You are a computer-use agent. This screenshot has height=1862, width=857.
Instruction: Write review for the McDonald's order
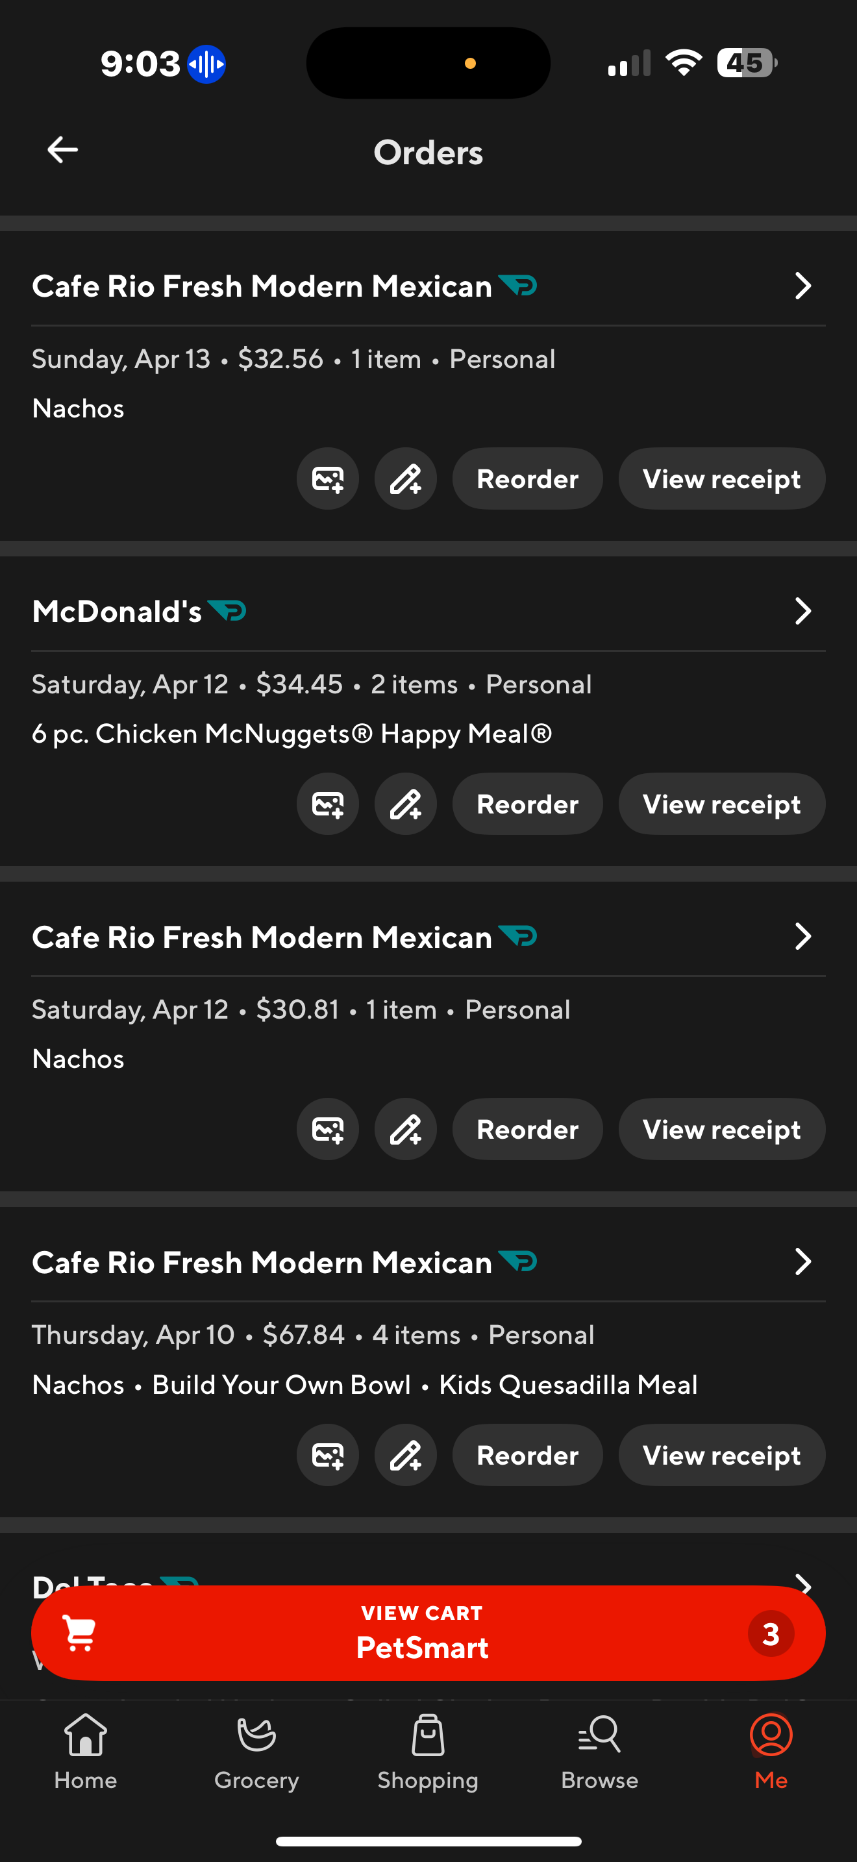coord(405,804)
